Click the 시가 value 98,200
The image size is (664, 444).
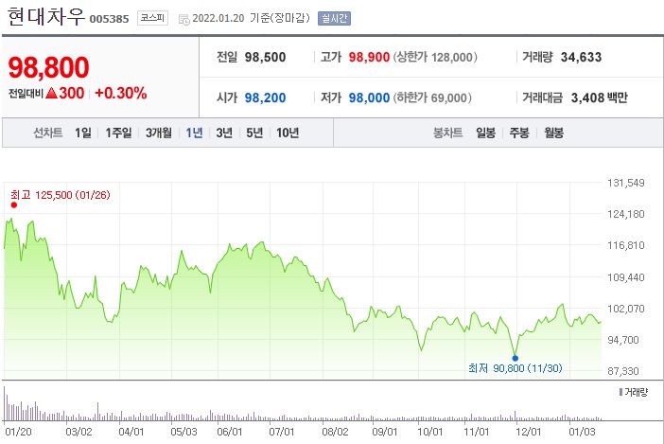pyautogui.click(x=265, y=98)
